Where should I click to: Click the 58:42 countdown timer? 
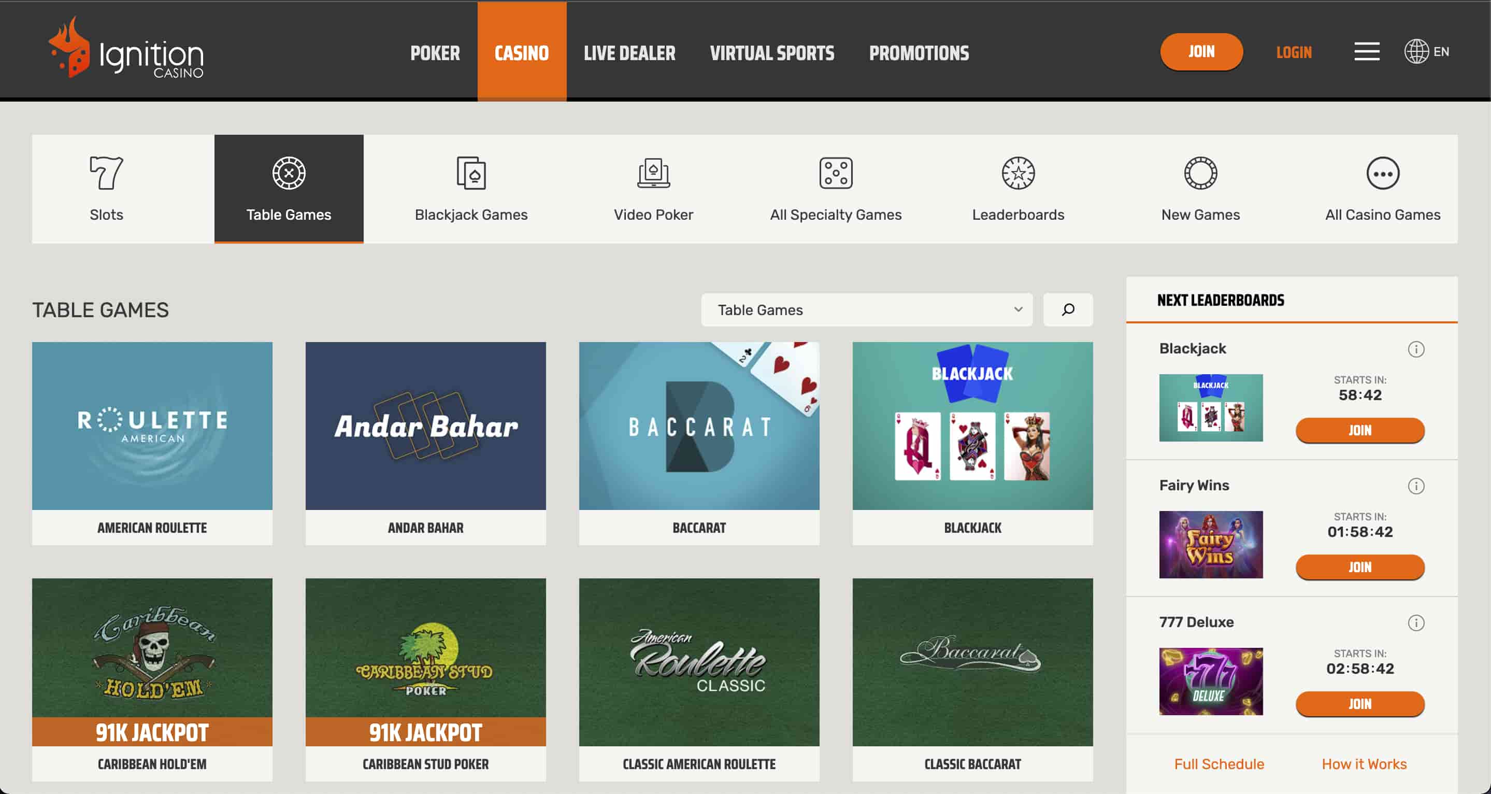pyautogui.click(x=1359, y=395)
